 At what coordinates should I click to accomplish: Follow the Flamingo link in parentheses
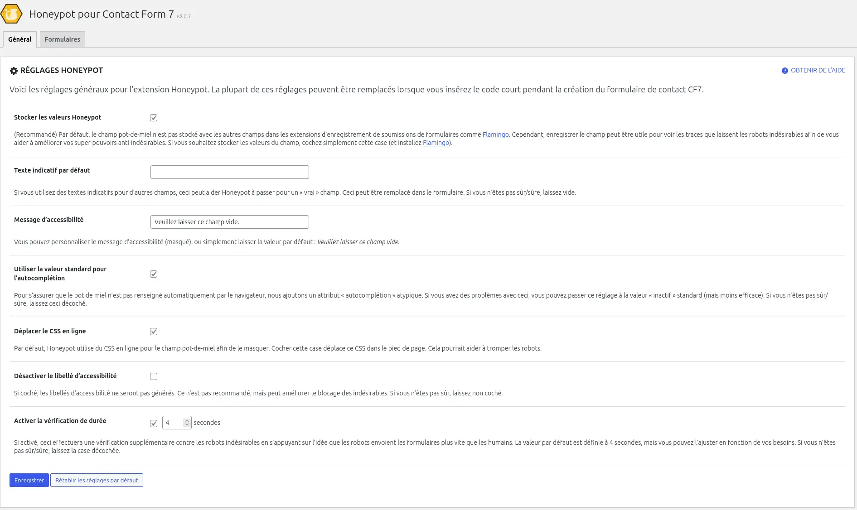[x=436, y=143]
